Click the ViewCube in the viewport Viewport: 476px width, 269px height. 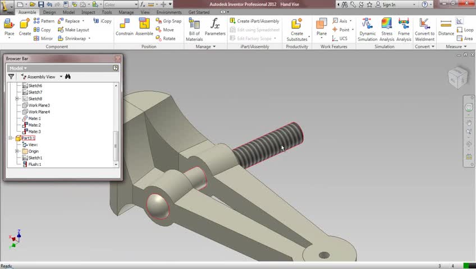[x=458, y=78]
